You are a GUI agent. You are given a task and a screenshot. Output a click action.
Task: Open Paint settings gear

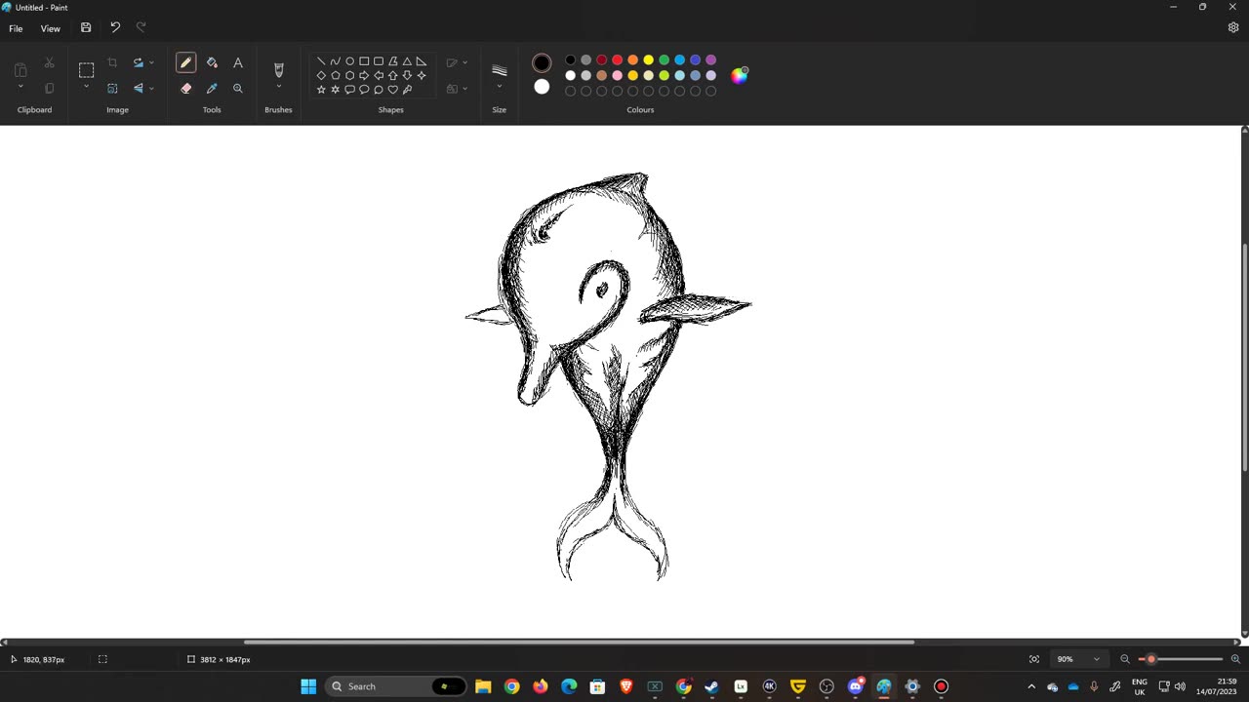tap(1233, 28)
